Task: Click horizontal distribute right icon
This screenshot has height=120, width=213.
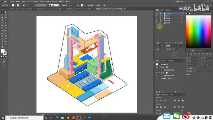Action: (x=183, y=107)
